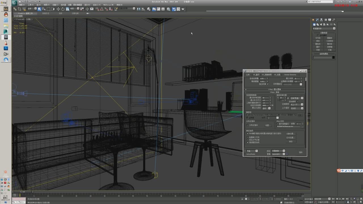Select the ActiveShade radio button
The height and width of the screenshot is (204, 363).
[x=245, y=154]
